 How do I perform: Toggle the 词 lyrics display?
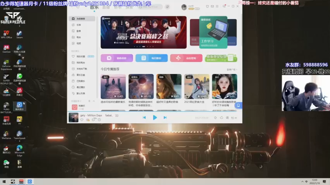(x=227, y=118)
